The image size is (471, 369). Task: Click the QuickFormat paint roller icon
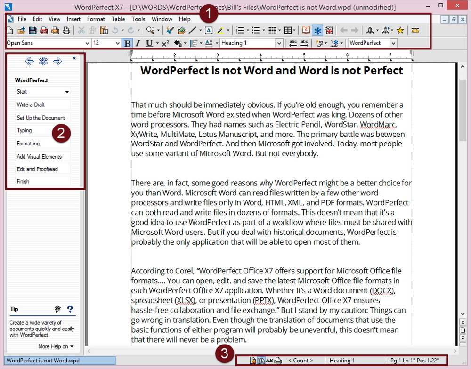pos(170,30)
